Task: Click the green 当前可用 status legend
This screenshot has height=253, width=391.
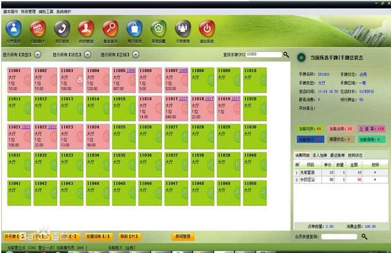Action: [310, 128]
